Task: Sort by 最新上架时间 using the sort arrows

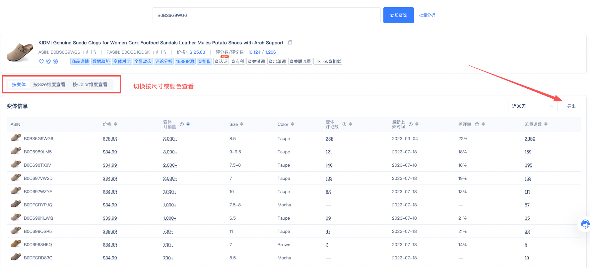Action: [417, 124]
